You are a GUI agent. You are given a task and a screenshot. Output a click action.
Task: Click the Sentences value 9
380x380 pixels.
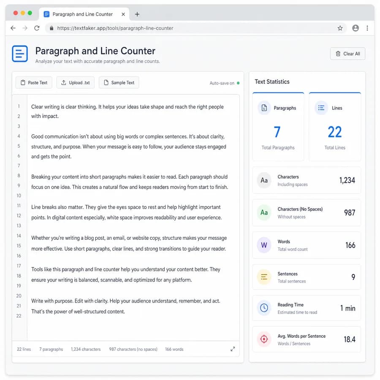[x=353, y=277]
